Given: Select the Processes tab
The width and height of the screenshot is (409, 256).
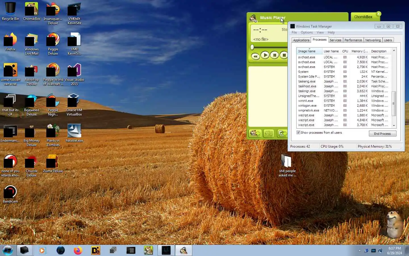Looking at the screenshot, I should (320, 40).
